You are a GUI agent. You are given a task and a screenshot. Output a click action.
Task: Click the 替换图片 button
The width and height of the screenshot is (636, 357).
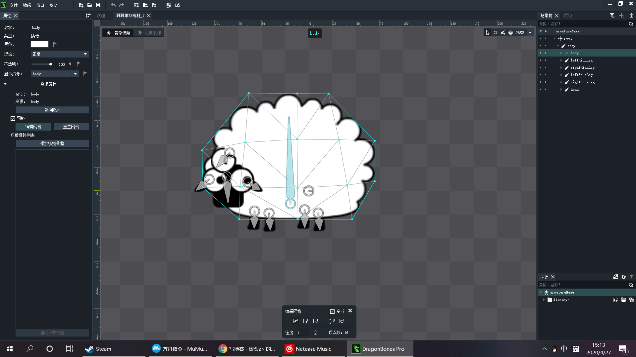[x=52, y=110]
